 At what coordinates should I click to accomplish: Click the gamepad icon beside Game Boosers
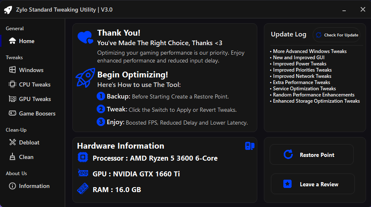tap(12, 113)
